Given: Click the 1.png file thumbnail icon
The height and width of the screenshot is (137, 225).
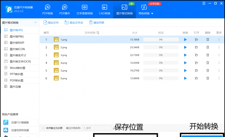Looking at the screenshot, I should (56, 39).
